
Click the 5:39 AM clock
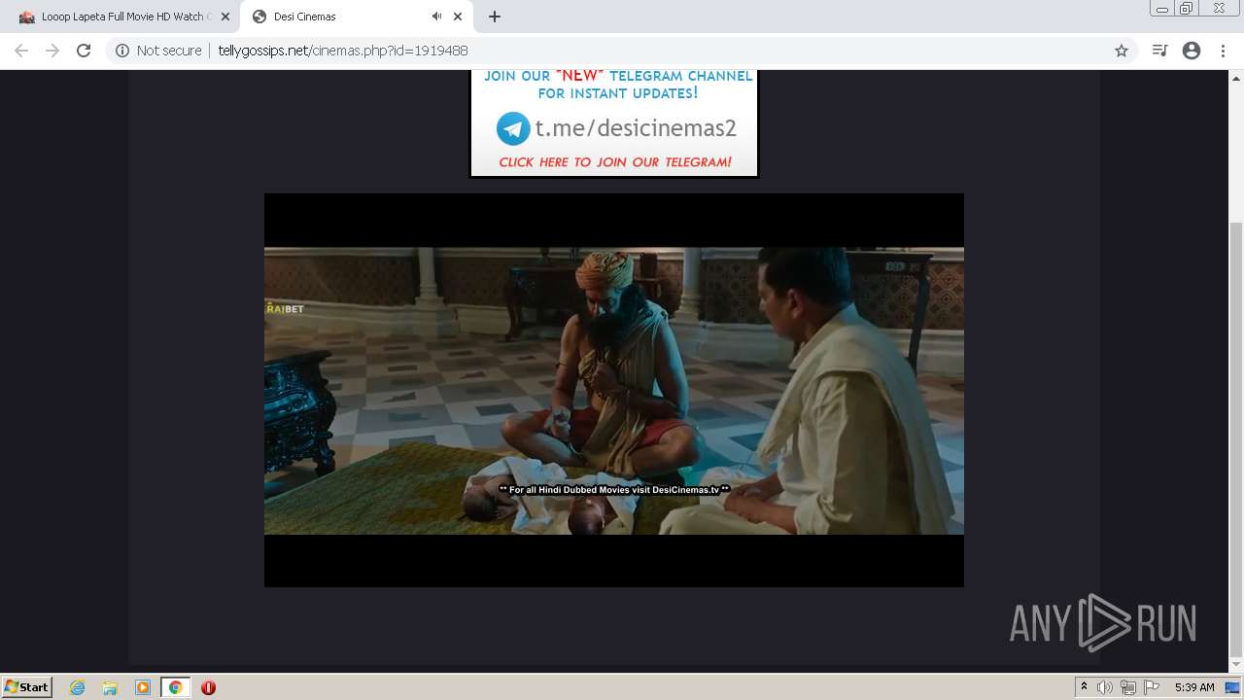coord(1194,687)
